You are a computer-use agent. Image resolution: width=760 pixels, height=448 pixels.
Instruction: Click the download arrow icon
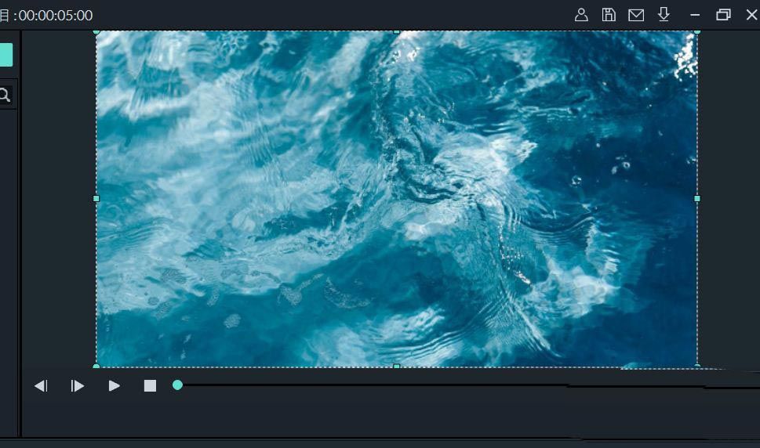tap(664, 15)
